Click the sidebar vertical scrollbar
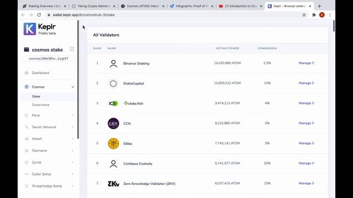353x198 pixels. tap(78, 80)
